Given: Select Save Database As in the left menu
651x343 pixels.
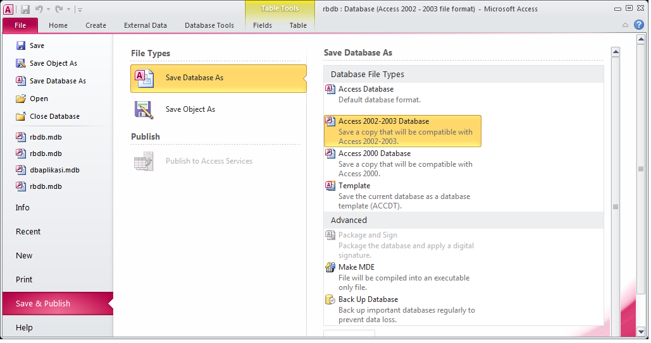Looking at the screenshot, I should click(x=58, y=81).
